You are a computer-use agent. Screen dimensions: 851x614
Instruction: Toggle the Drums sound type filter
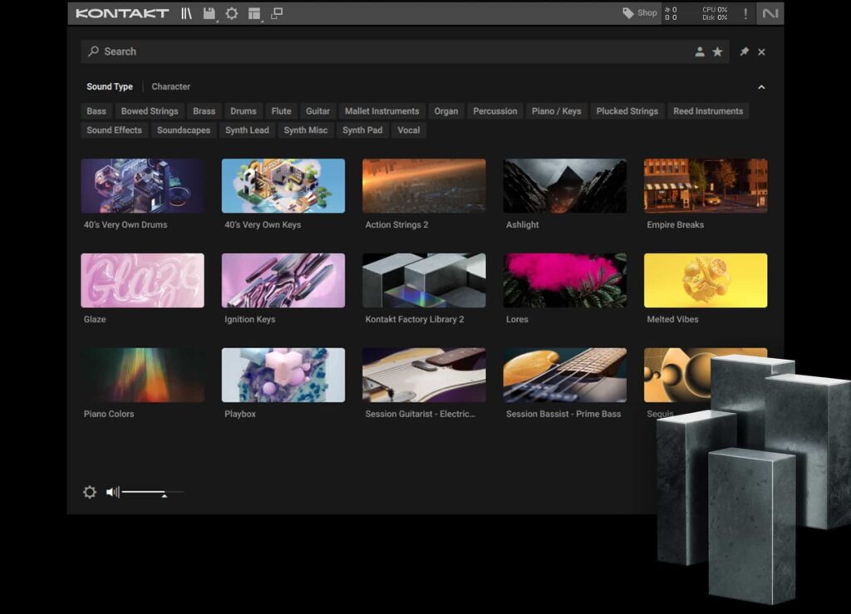point(243,111)
